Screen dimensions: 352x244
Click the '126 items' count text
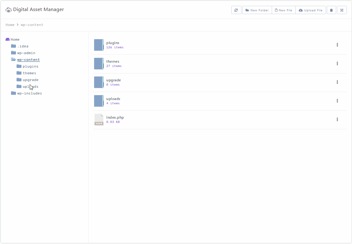point(115,47)
